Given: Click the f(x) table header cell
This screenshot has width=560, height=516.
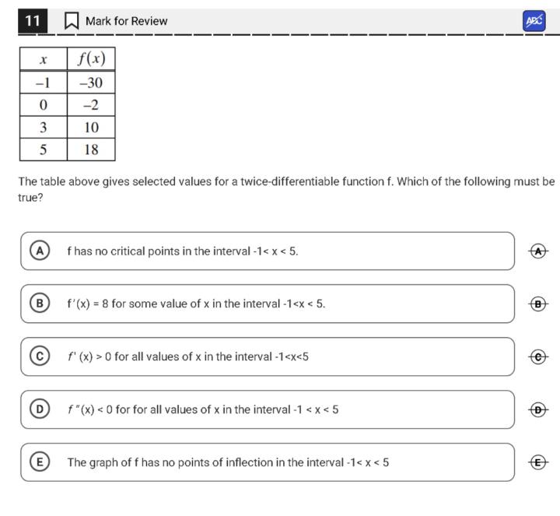Looking at the screenshot, I should point(91,58).
